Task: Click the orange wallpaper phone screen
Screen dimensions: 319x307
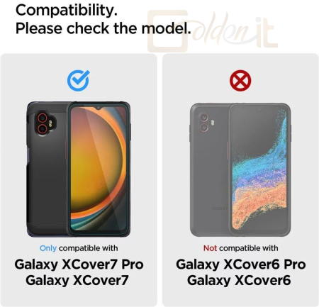Action: coord(99,169)
